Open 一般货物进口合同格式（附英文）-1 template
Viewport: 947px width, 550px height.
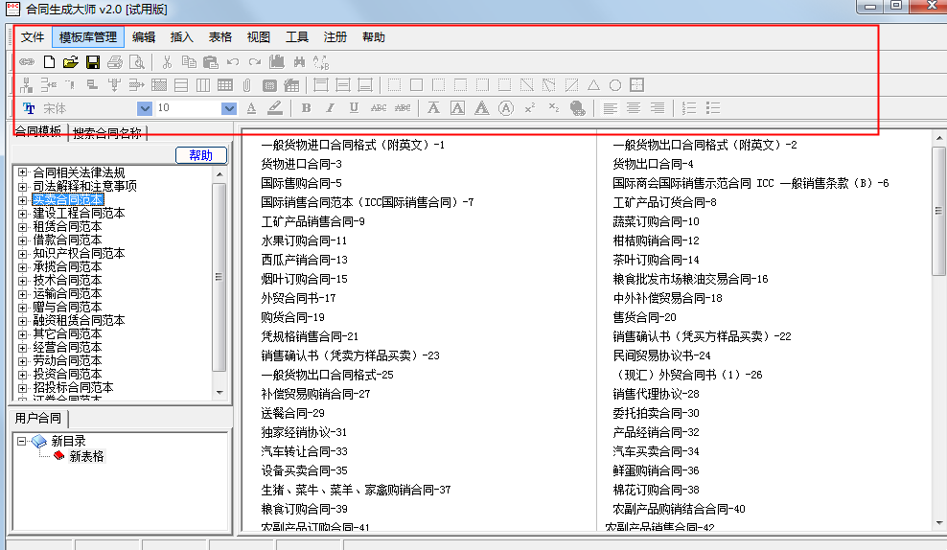point(353,145)
